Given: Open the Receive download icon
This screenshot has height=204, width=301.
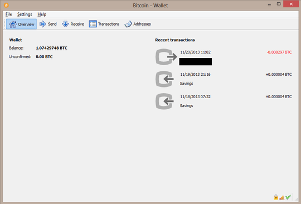Looking at the screenshot, I should click(x=65, y=24).
